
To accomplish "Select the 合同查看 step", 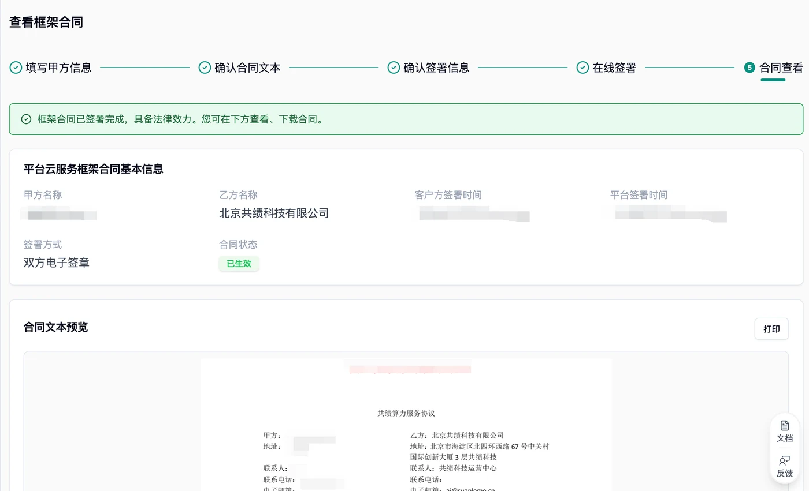I will [x=774, y=68].
